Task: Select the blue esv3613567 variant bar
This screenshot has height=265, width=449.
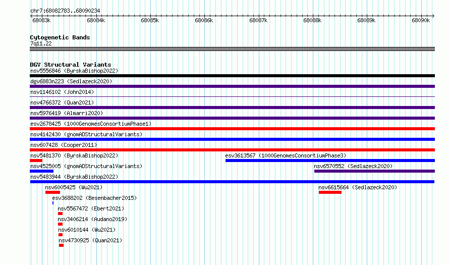Action: (330, 161)
